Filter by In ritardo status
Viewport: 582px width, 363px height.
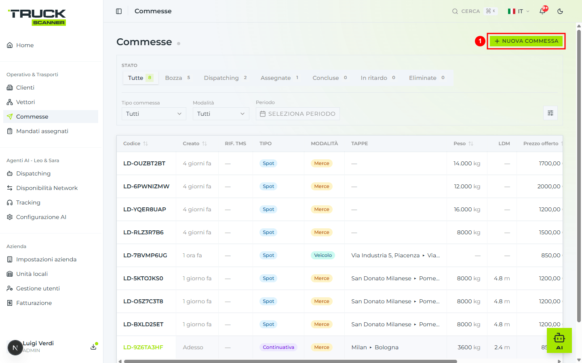pos(378,78)
